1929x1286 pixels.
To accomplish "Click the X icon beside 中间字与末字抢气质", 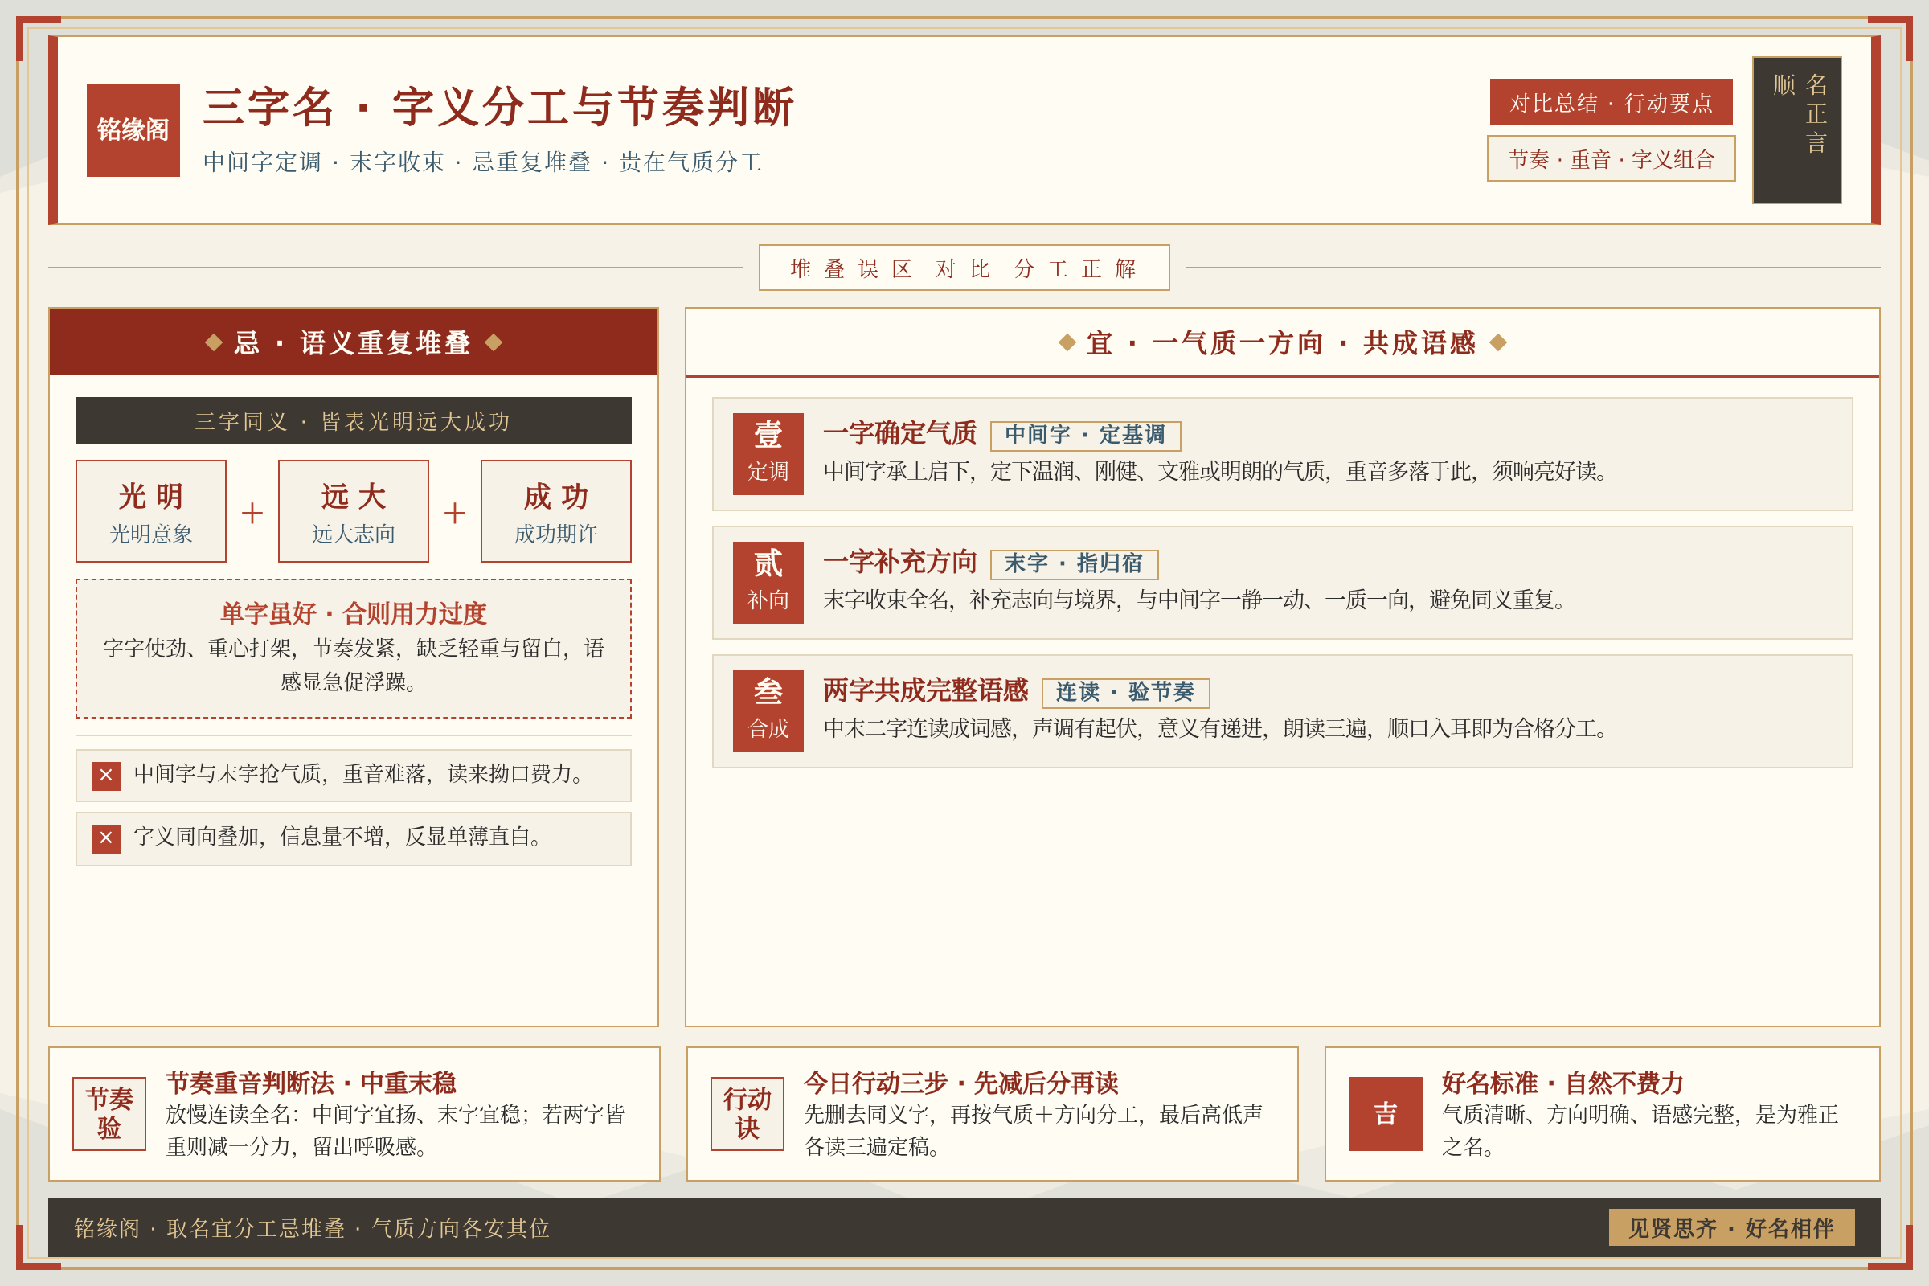I will click(x=106, y=775).
